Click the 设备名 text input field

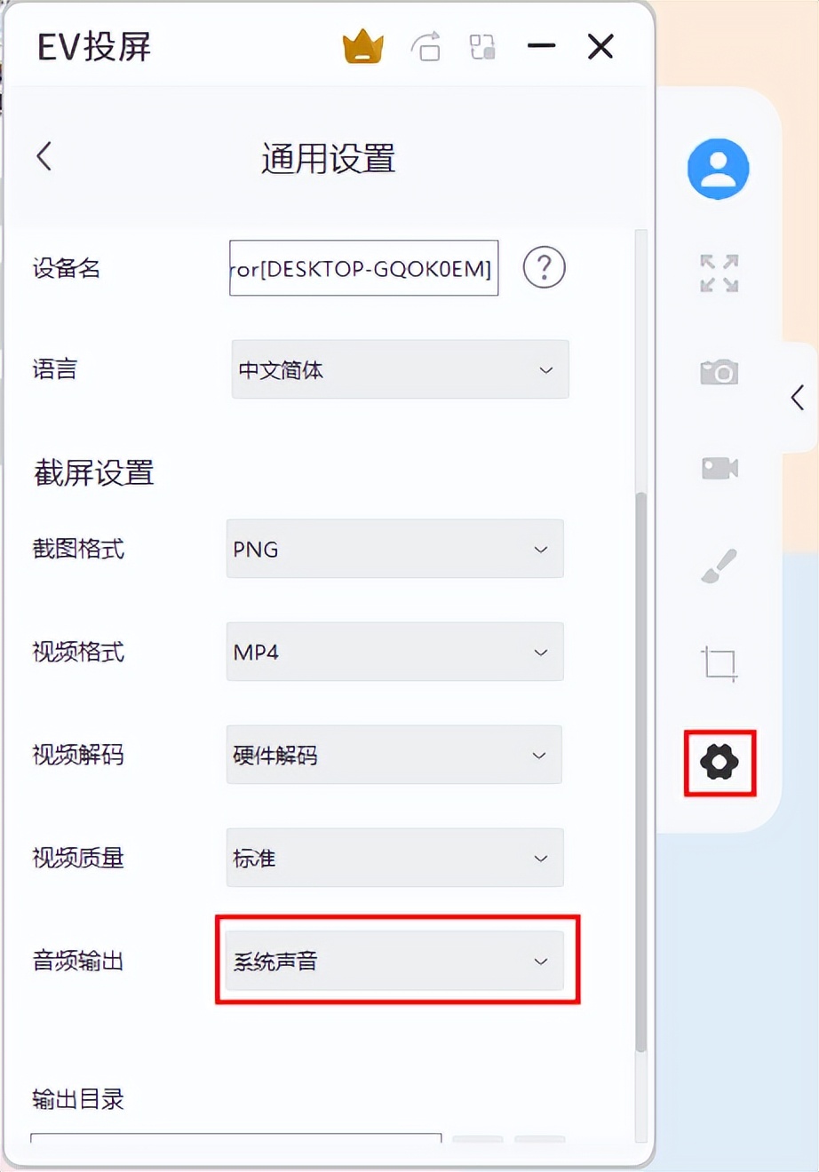tap(364, 267)
